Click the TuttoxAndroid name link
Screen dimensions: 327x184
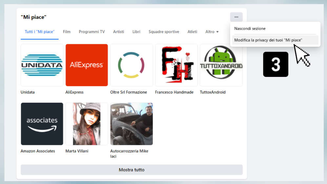coord(213,92)
